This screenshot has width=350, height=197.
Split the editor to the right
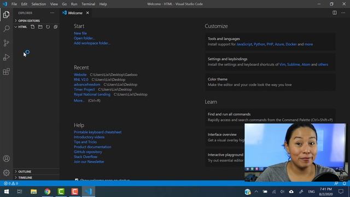coord(335,13)
